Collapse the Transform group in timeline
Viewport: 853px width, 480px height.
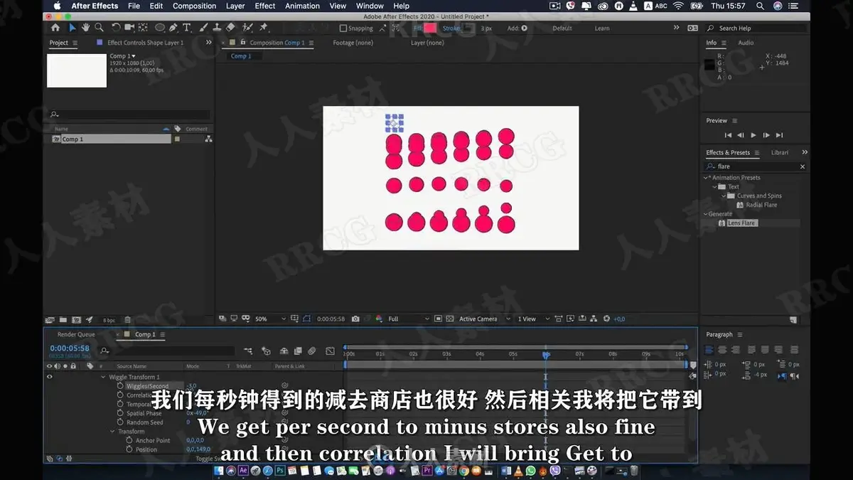point(112,432)
